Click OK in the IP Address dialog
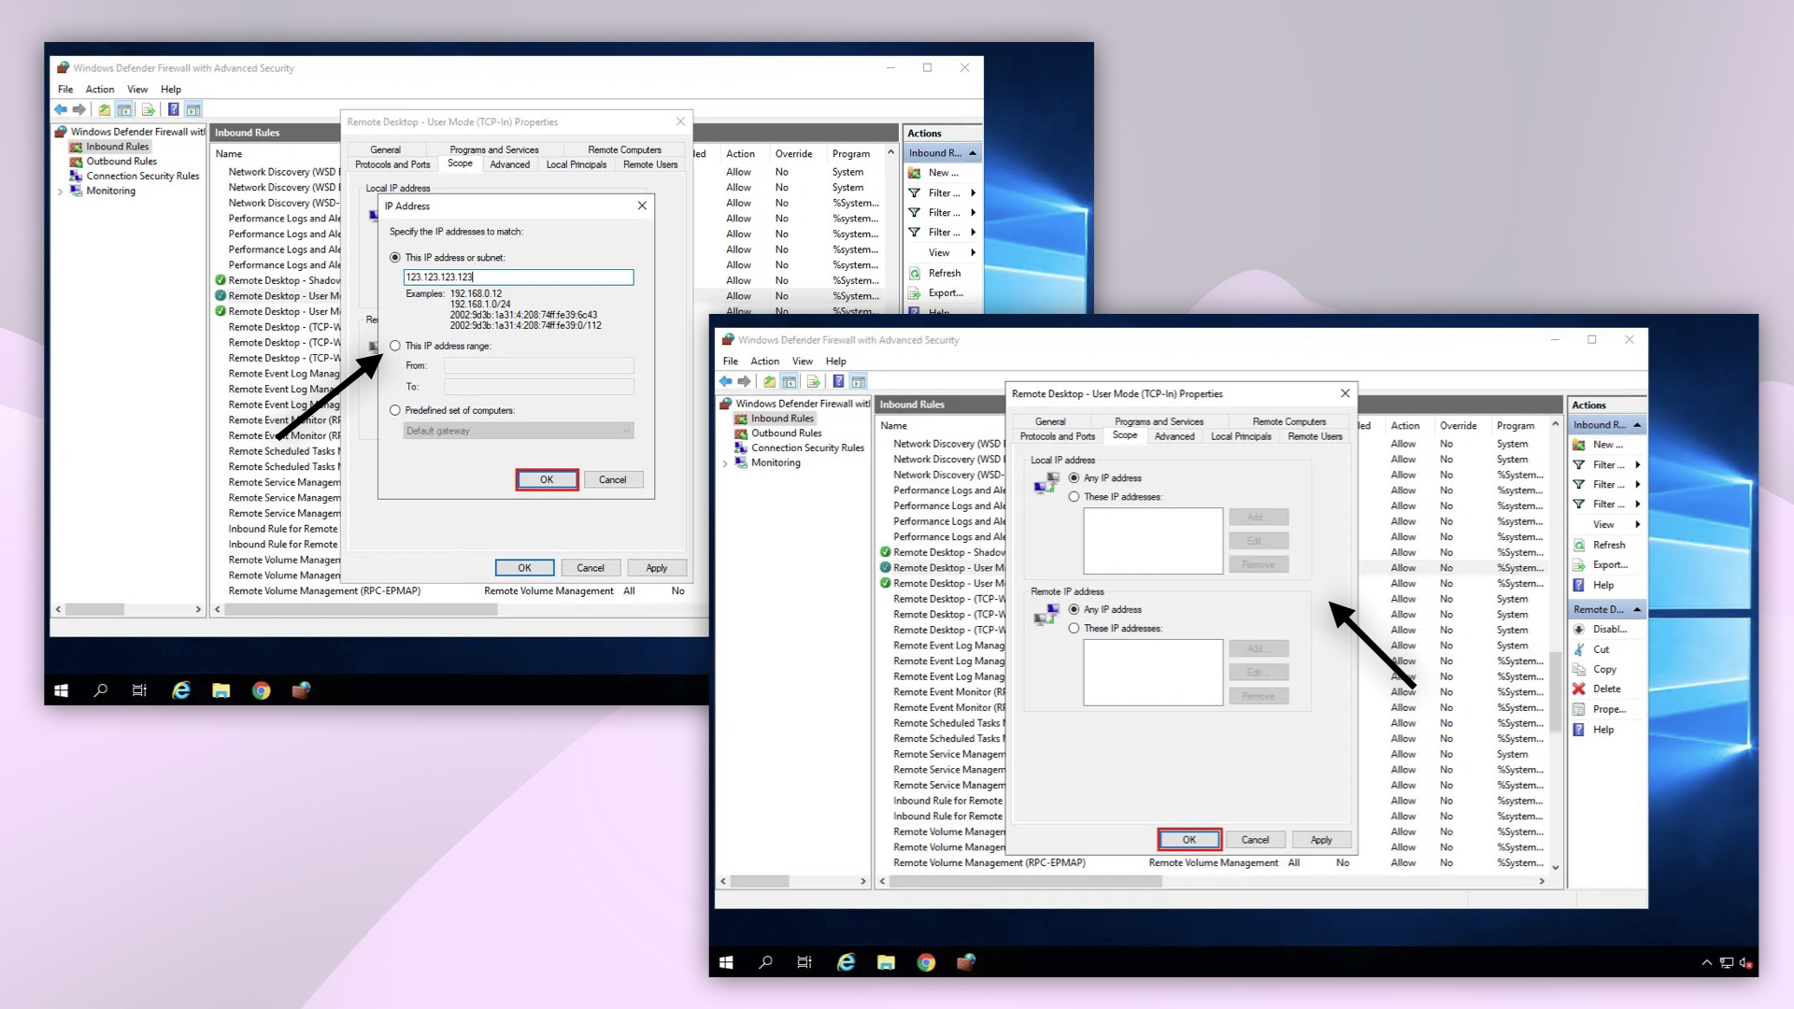The width and height of the screenshot is (1794, 1009). click(x=547, y=479)
